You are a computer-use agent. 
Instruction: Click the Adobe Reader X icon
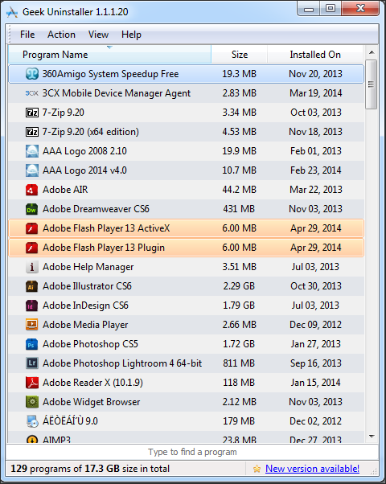click(x=32, y=383)
